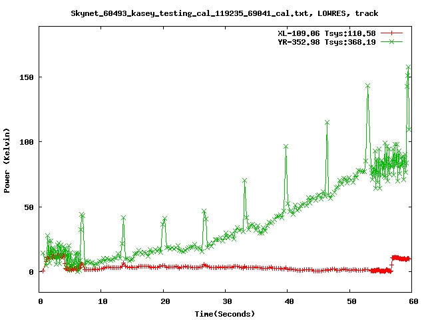Click the red legend line sample

coord(391,33)
